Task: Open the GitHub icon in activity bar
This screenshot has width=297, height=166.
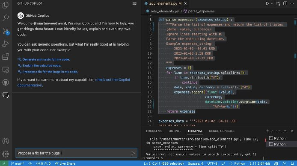Action: coord(6,82)
